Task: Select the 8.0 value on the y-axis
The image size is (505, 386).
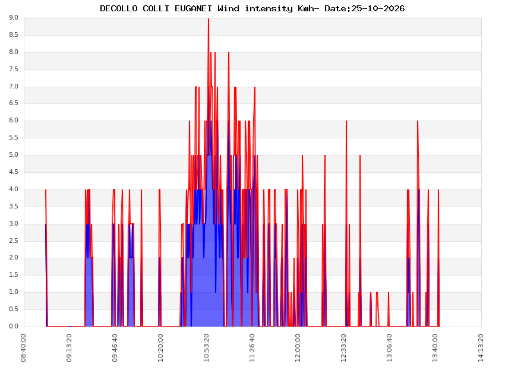Action: coord(14,52)
